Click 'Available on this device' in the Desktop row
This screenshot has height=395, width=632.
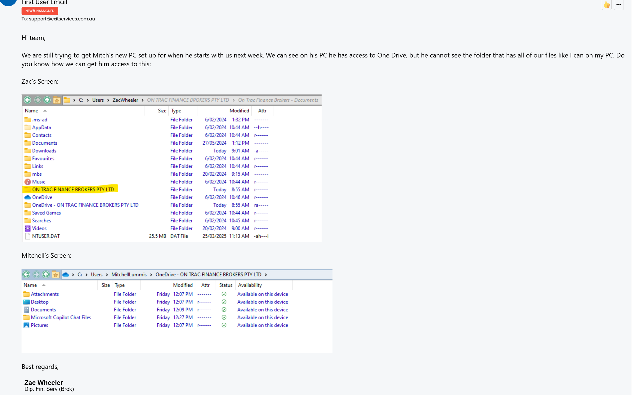pos(262,302)
